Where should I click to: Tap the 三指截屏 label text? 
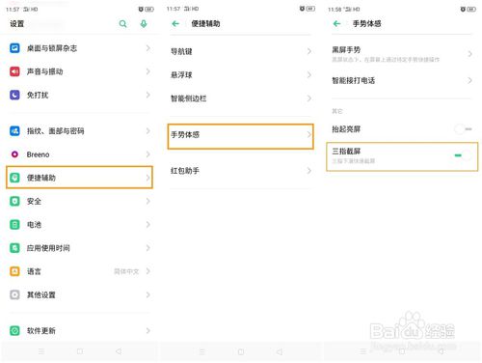click(346, 151)
